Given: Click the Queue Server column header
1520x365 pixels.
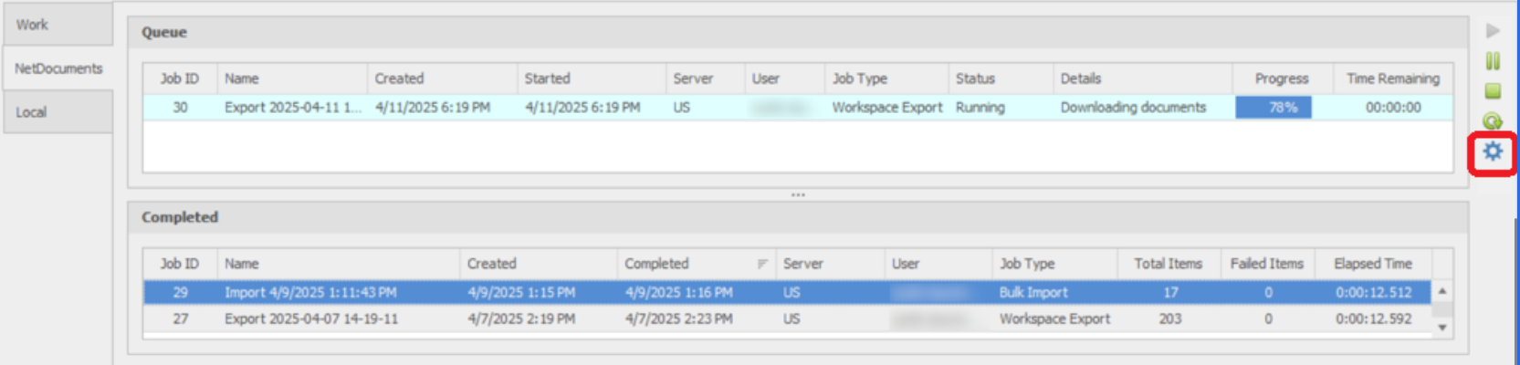Looking at the screenshot, I should pyautogui.click(x=705, y=78).
